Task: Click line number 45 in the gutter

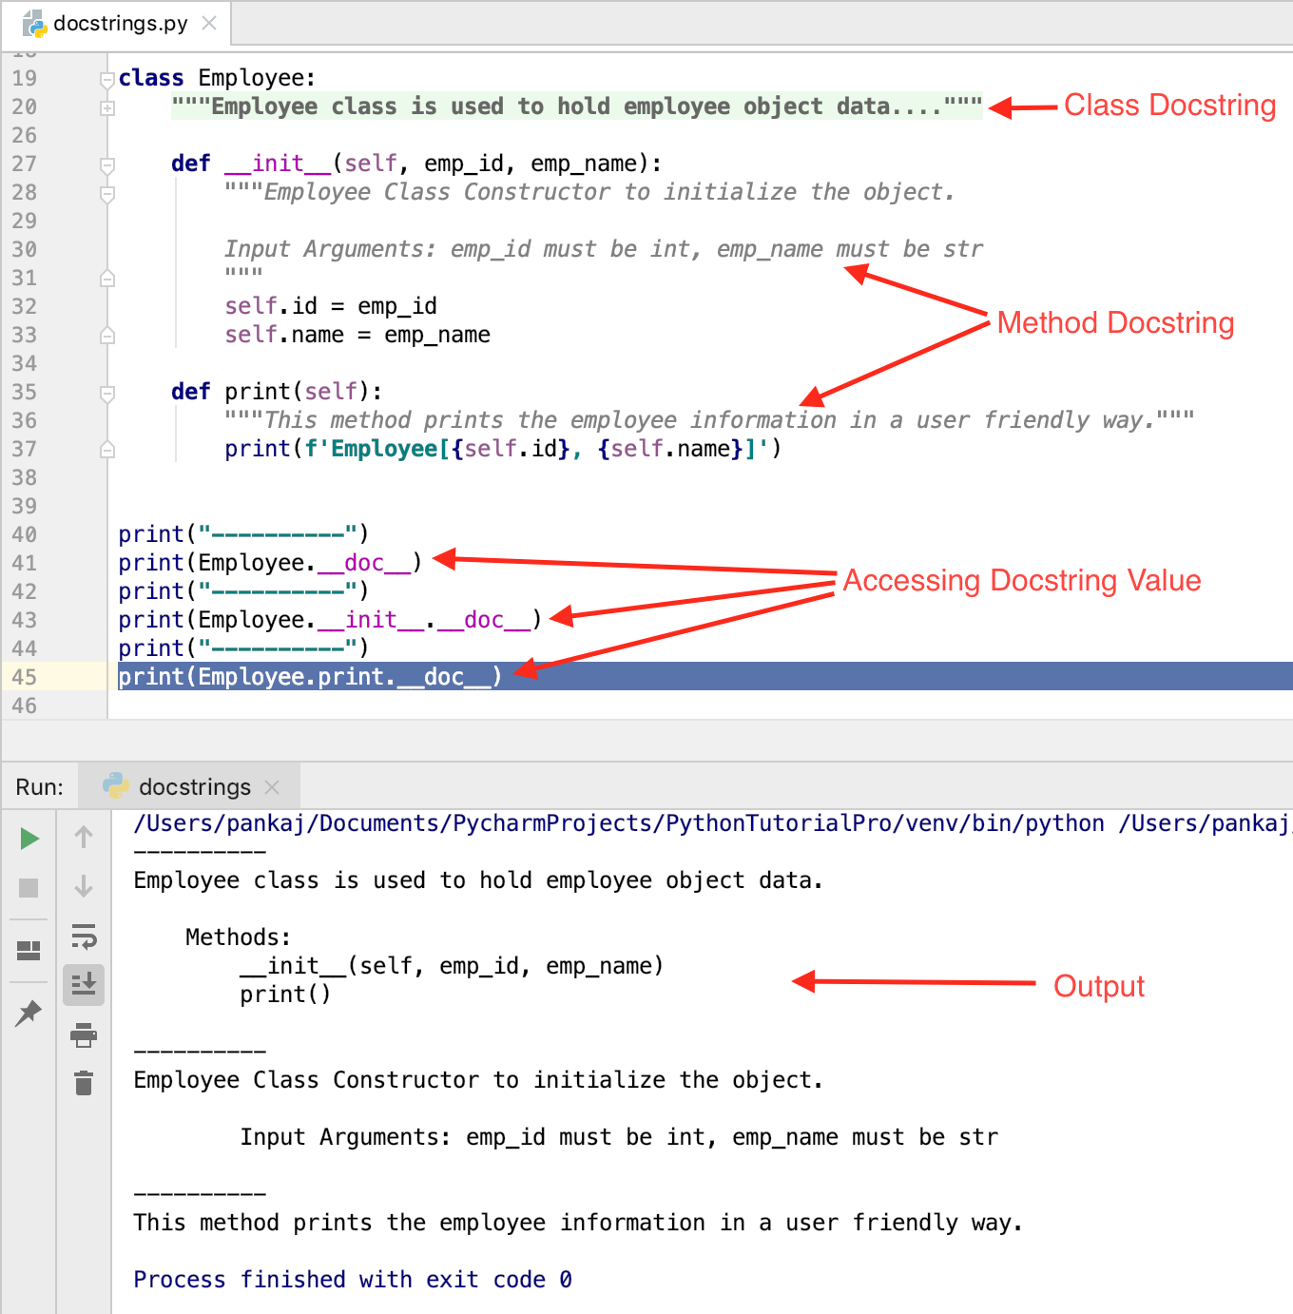Action: click(x=25, y=676)
